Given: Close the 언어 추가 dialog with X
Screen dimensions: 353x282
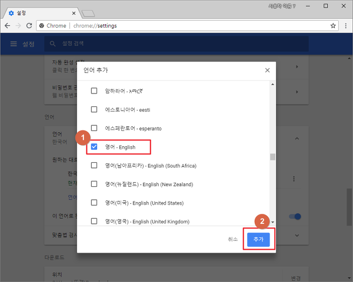Looking at the screenshot, I should tap(267, 70).
